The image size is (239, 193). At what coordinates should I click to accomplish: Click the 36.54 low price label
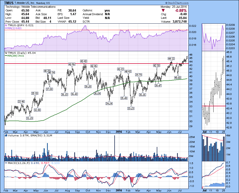point(97,93)
